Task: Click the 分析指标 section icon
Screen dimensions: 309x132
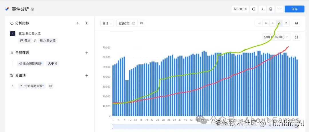Action: point(12,23)
